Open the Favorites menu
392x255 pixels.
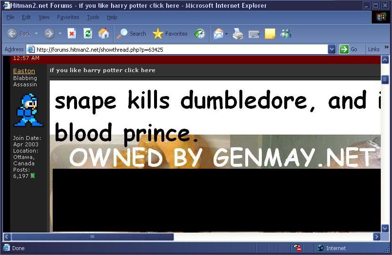68,17
